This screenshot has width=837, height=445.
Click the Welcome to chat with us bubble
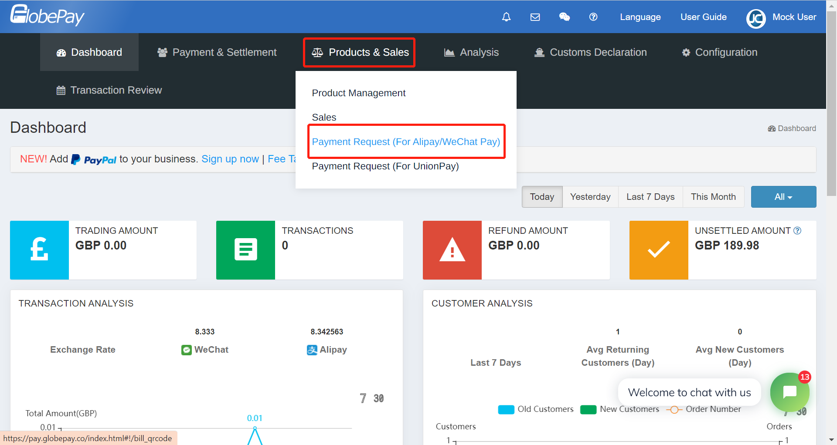[689, 392]
